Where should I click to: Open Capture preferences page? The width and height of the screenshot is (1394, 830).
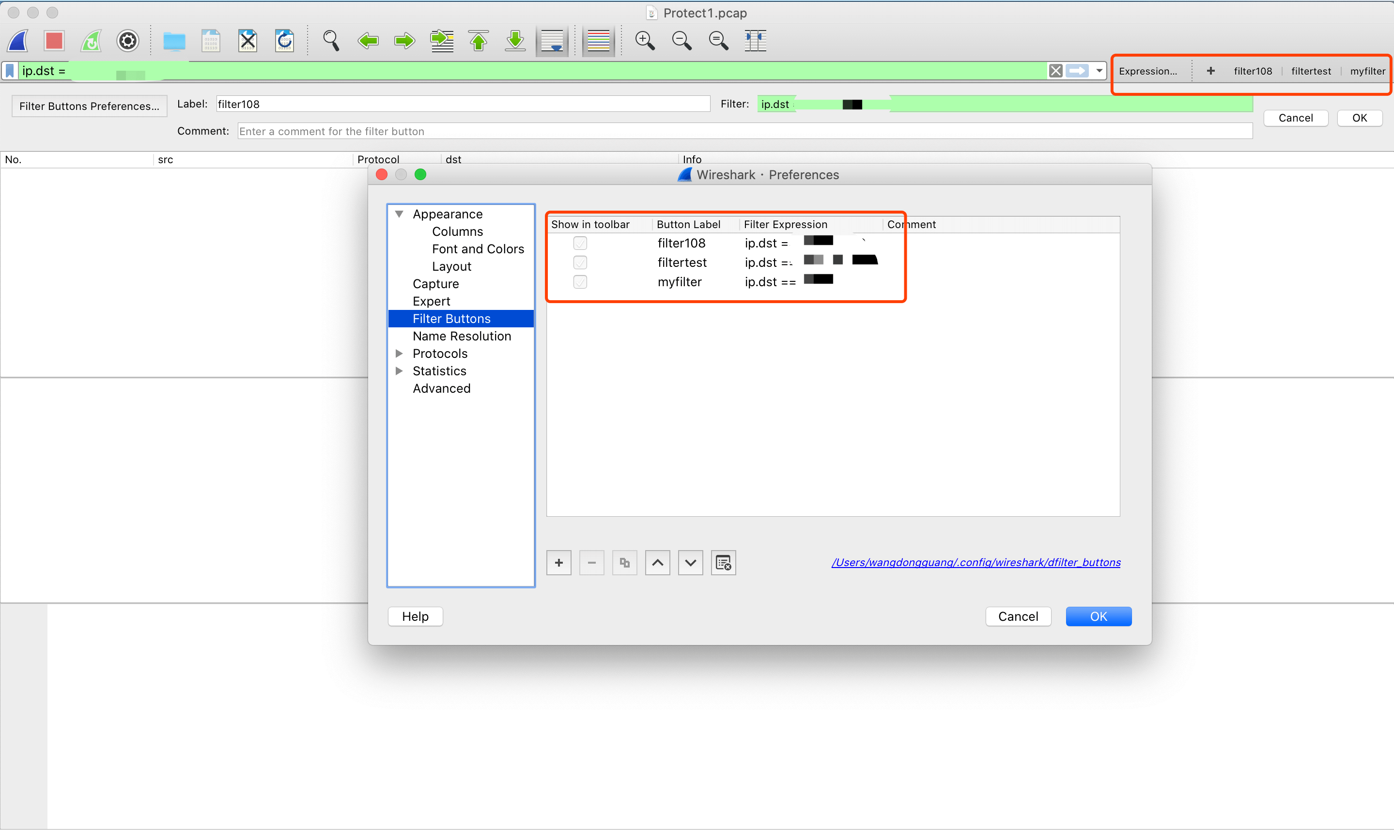click(436, 284)
